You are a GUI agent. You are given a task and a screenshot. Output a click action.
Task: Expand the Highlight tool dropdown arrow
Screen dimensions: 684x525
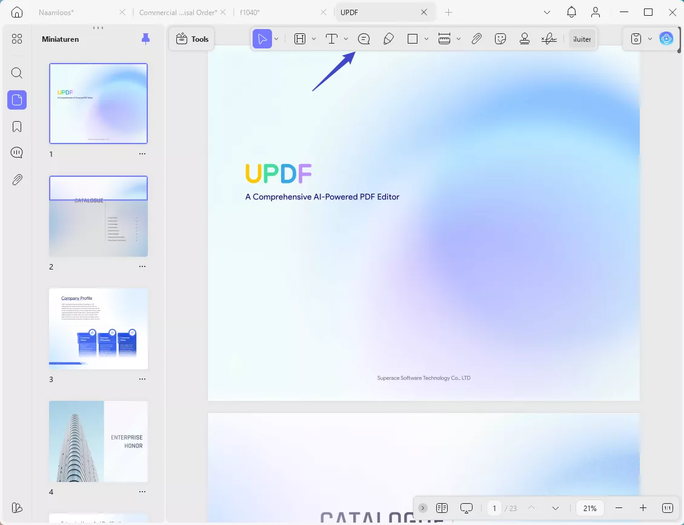coord(314,39)
